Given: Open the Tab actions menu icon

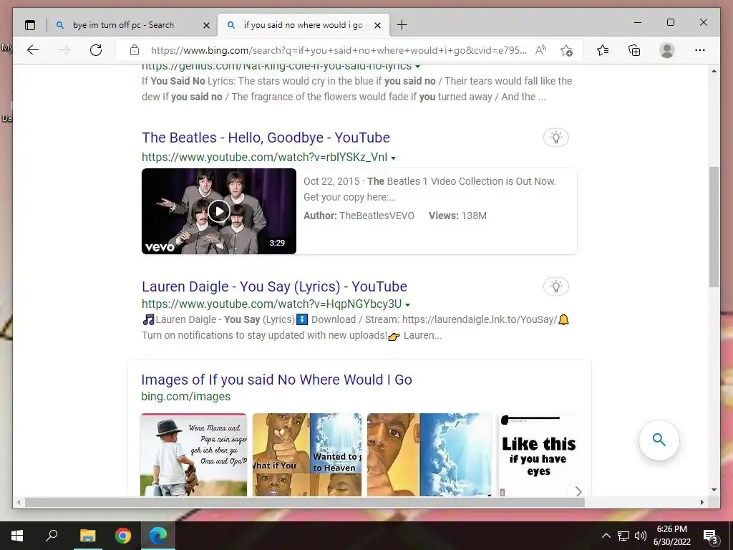Looking at the screenshot, I should pos(30,25).
